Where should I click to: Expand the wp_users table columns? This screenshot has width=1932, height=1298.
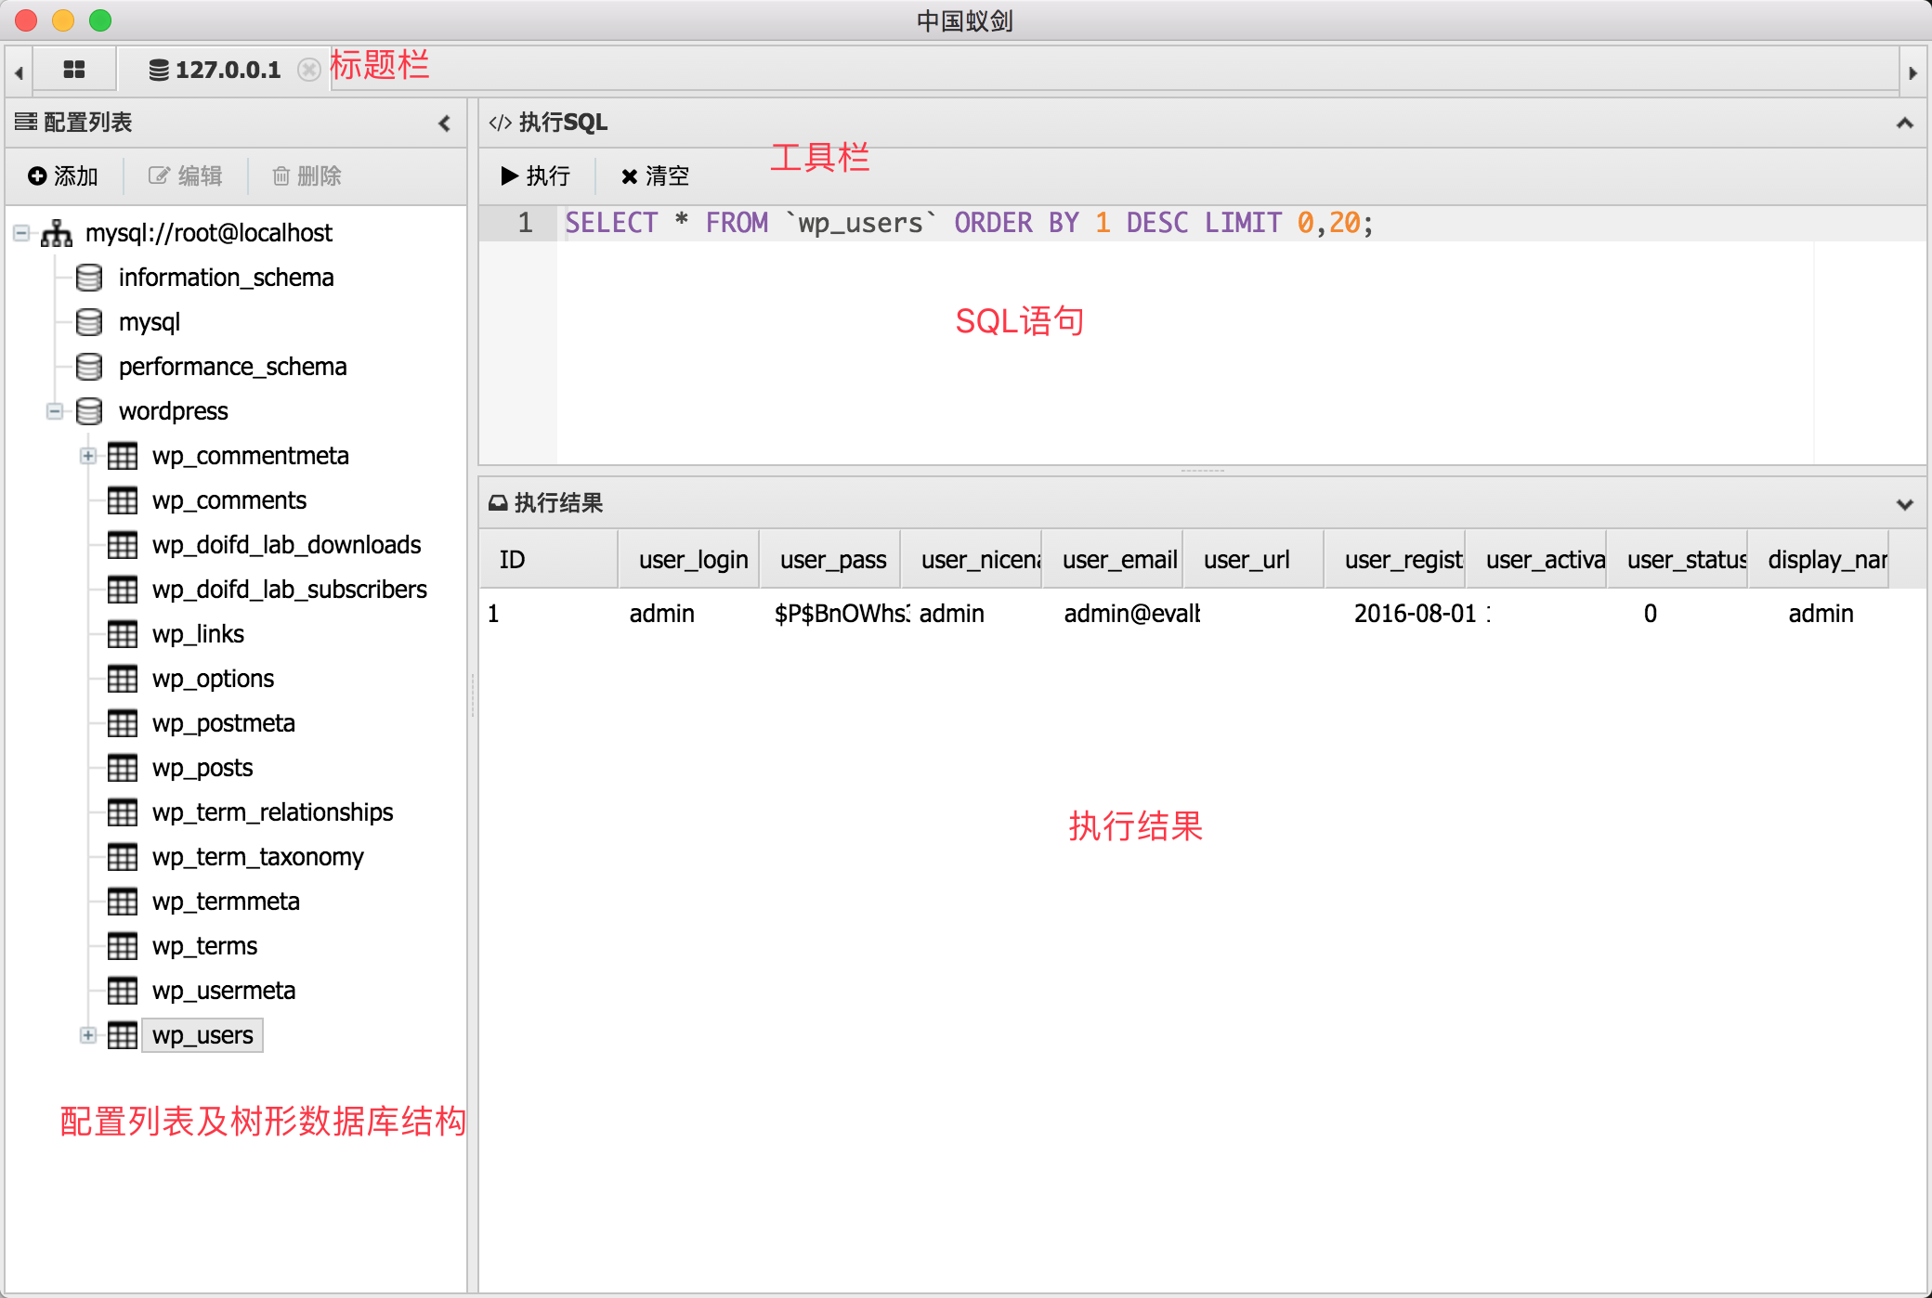[x=88, y=1035]
